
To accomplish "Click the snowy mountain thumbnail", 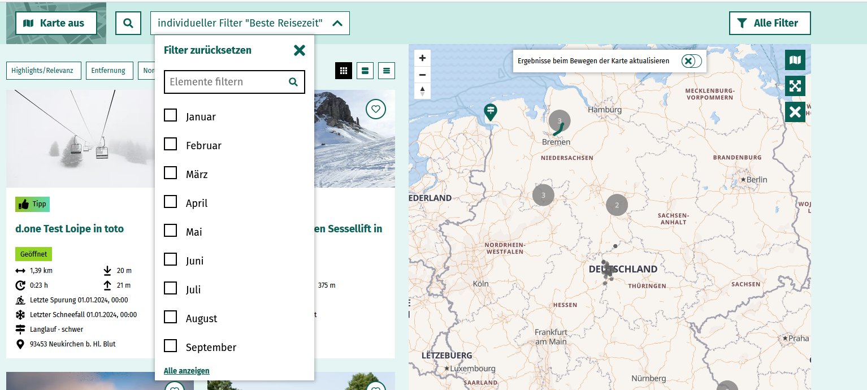I will coord(354,139).
